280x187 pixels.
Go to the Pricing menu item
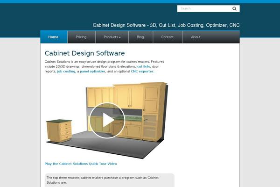[81, 37]
